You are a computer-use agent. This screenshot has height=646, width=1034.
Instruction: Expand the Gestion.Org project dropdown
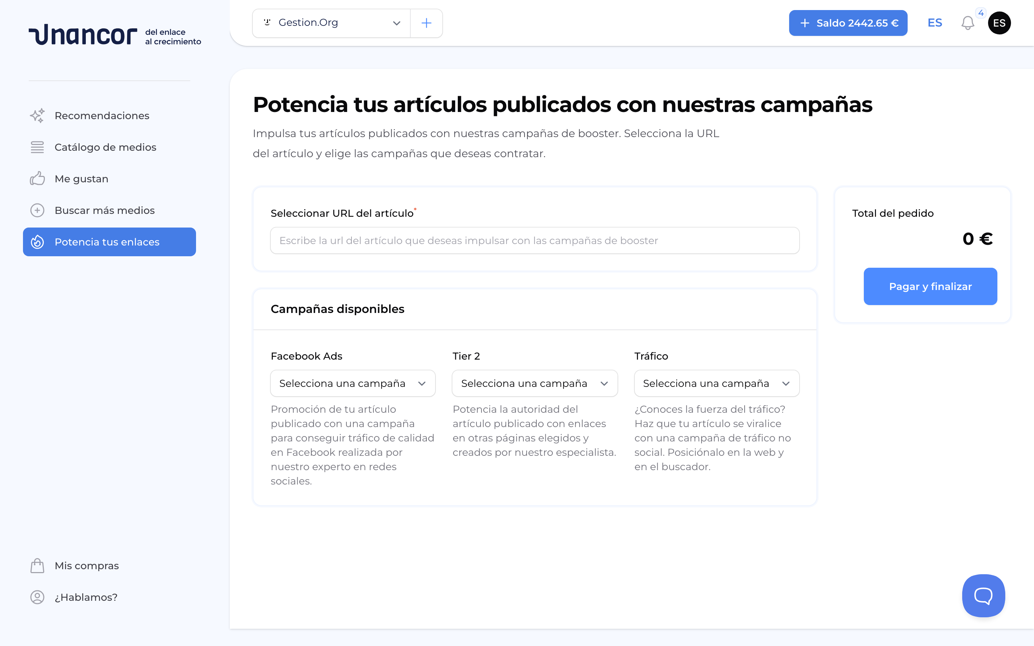pyautogui.click(x=396, y=23)
